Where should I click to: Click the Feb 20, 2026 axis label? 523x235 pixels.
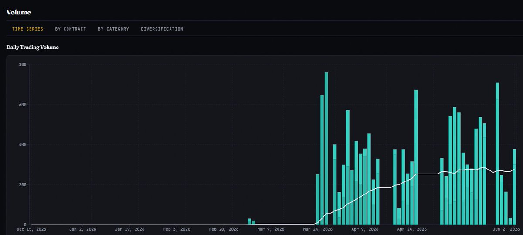[x=224, y=229]
